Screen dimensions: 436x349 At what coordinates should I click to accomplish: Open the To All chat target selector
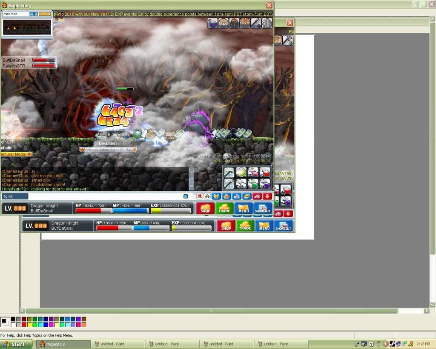click(15, 196)
